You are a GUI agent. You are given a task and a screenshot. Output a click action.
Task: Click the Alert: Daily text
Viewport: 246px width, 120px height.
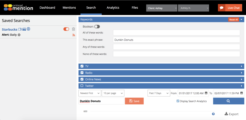pyautogui.click(x=9, y=35)
